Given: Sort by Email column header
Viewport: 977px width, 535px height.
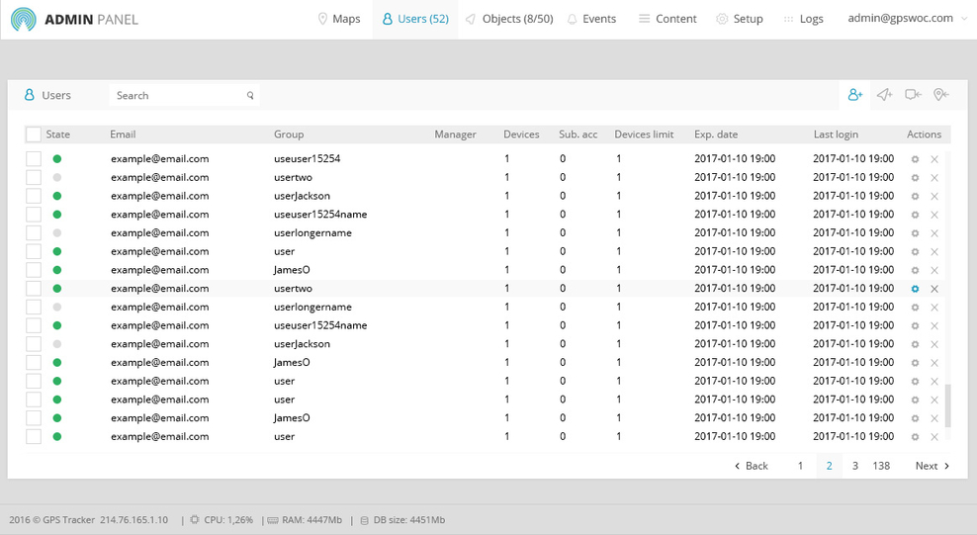Looking at the screenshot, I should 123,134.
